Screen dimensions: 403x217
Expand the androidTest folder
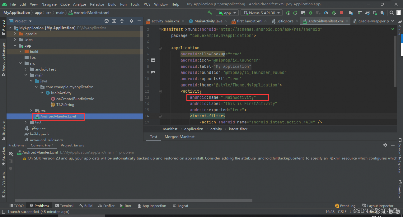[26, 69]
